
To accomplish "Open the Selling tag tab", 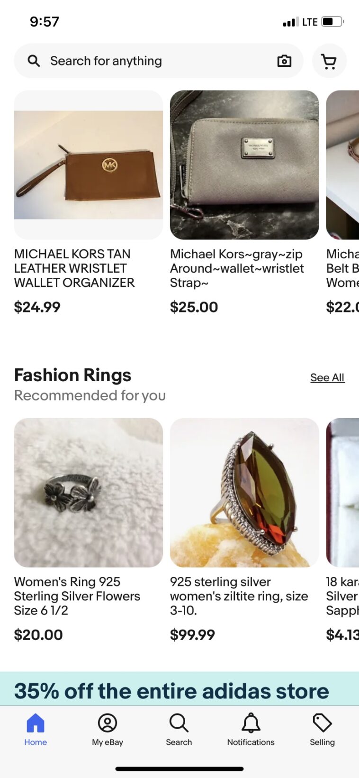I will (x=322, y=729).
